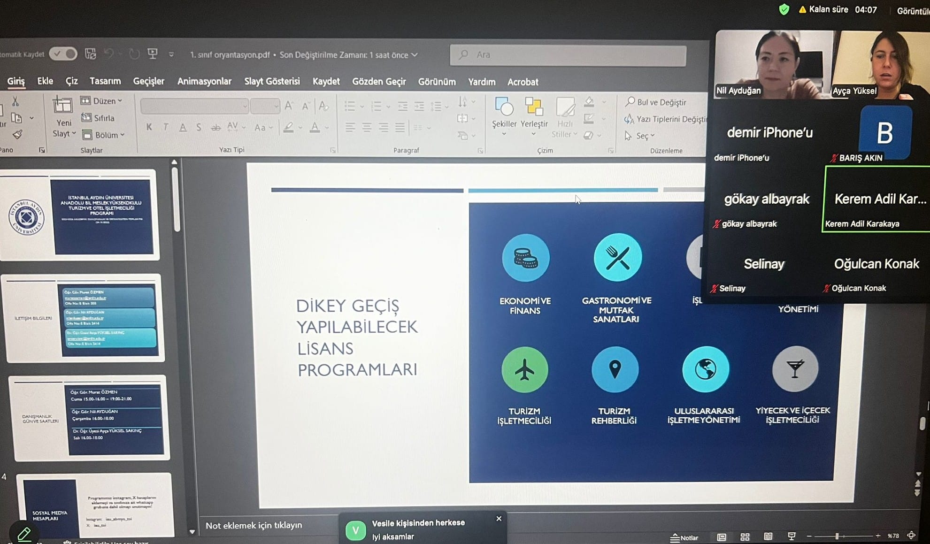Open the Animasyonlar tab

coord(204,82)
